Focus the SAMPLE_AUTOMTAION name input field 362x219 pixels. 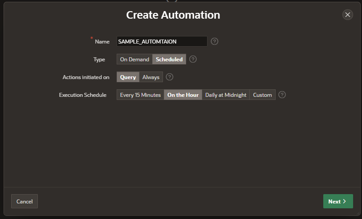point(162,41)
